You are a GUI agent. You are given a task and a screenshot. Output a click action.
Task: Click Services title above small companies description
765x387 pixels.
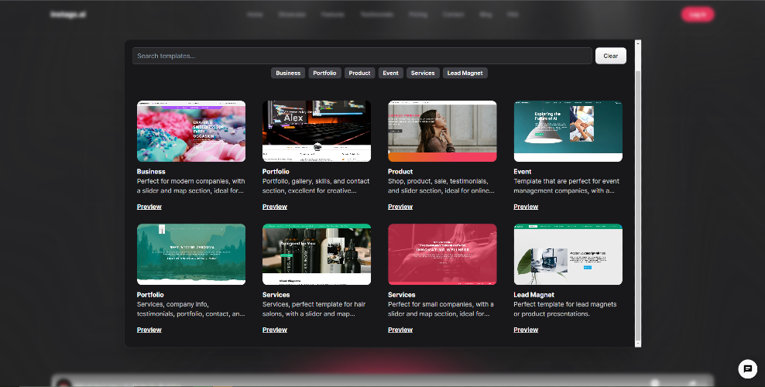[402, 295]
